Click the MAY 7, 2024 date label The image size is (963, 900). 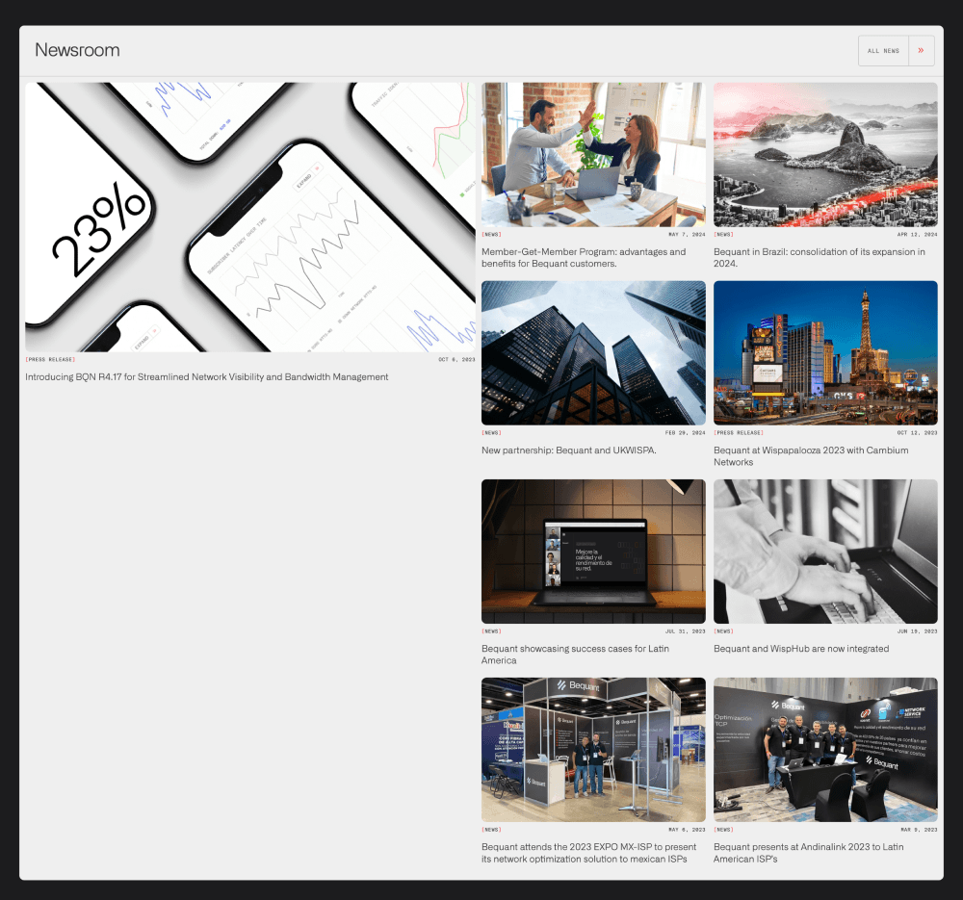pos(687,235)
